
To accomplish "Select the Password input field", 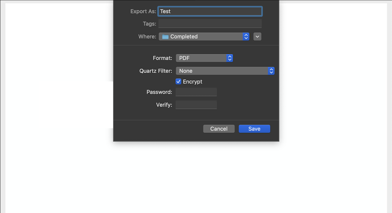I will click(196, 92).
